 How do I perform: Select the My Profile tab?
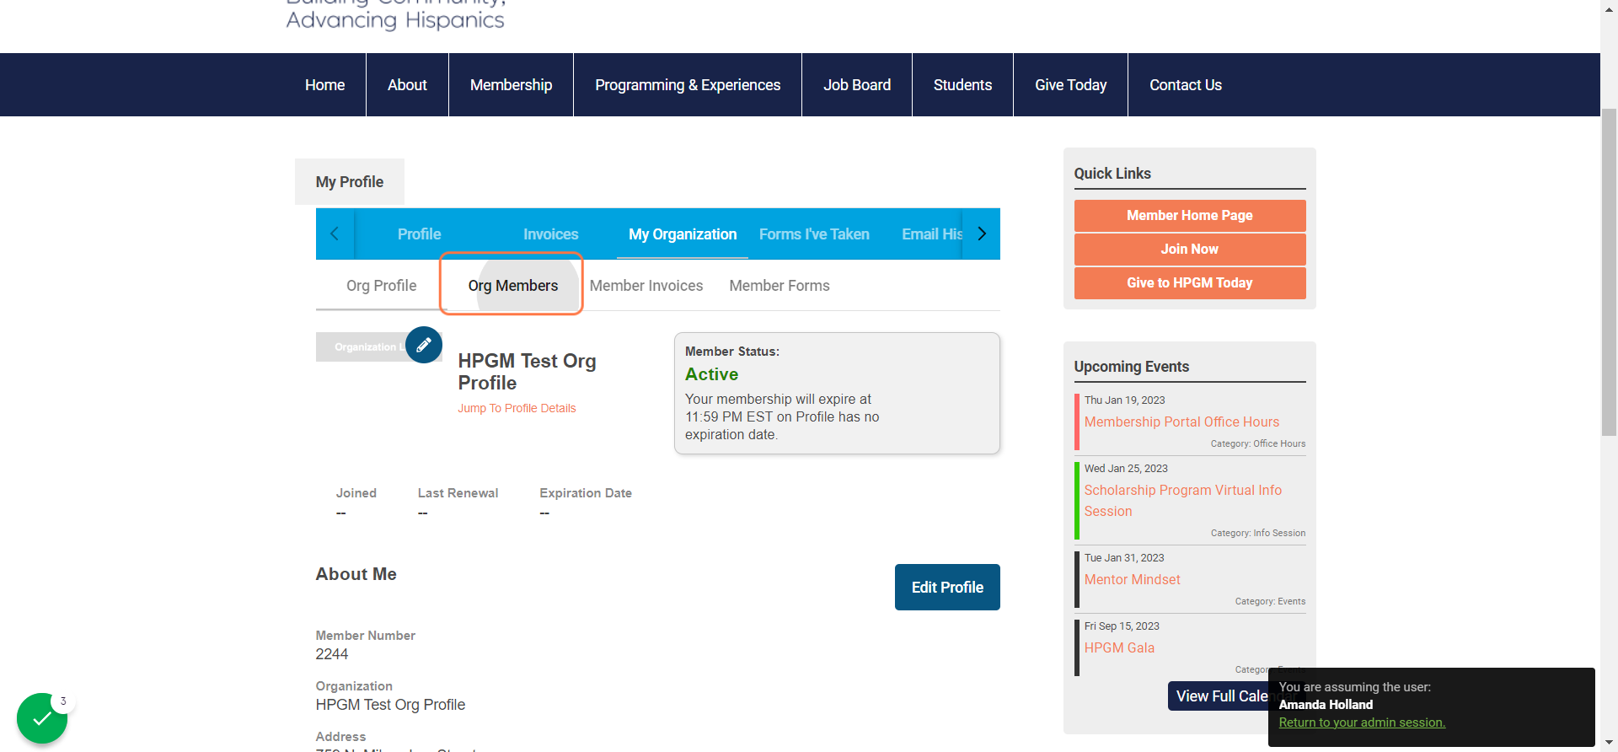click(350, 182)
